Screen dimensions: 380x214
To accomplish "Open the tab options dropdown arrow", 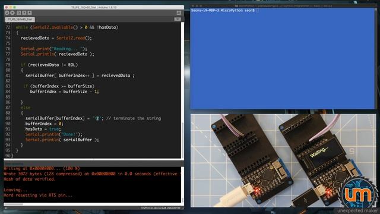I will coord(178,19).
